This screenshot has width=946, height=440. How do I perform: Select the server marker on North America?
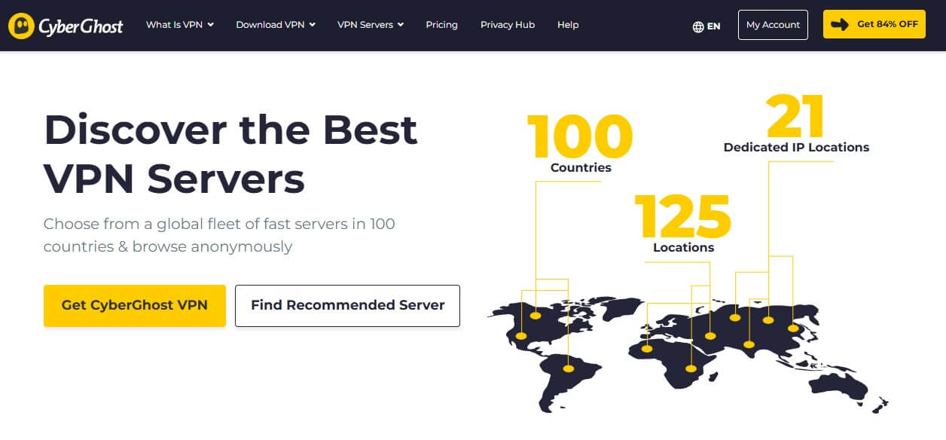(536, 316)
